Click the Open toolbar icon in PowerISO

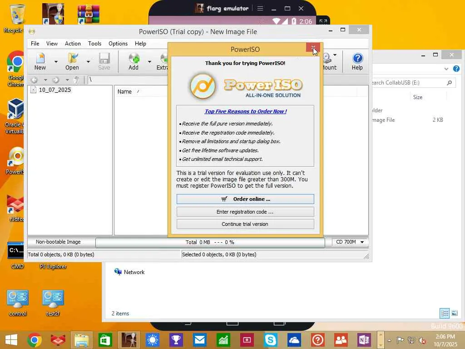click(72, 61)
